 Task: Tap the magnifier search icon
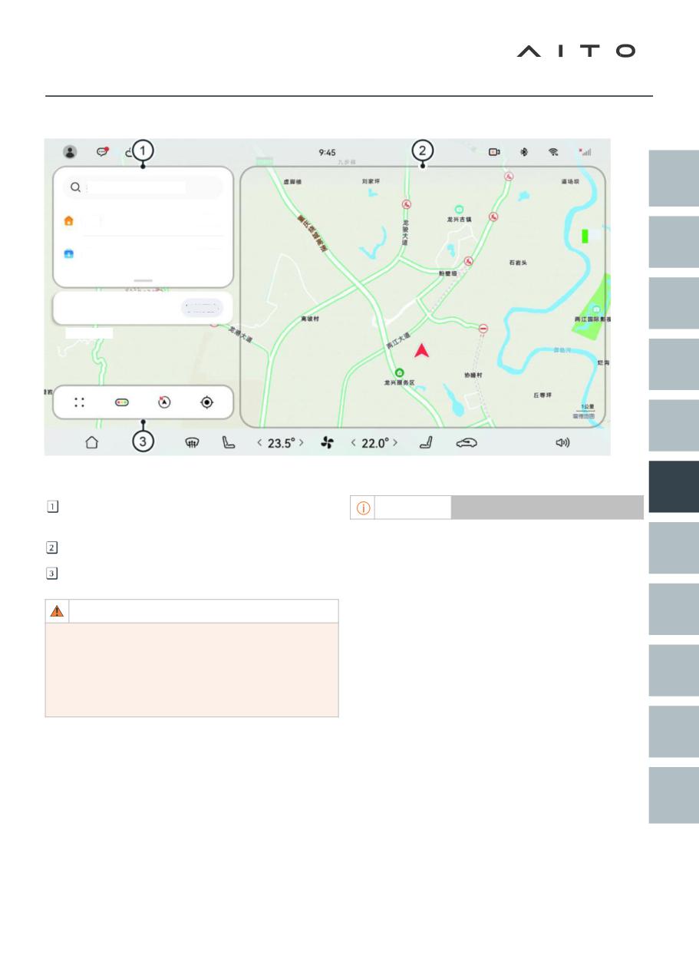point(75,187)
